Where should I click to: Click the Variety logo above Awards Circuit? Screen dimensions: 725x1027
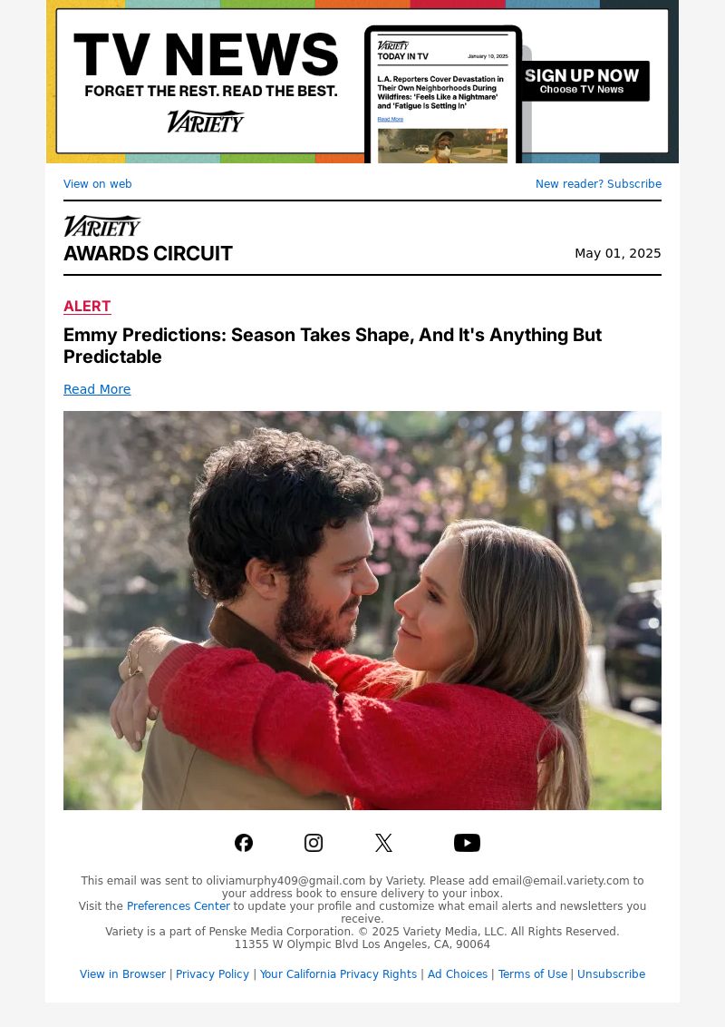tap(102, 226)
